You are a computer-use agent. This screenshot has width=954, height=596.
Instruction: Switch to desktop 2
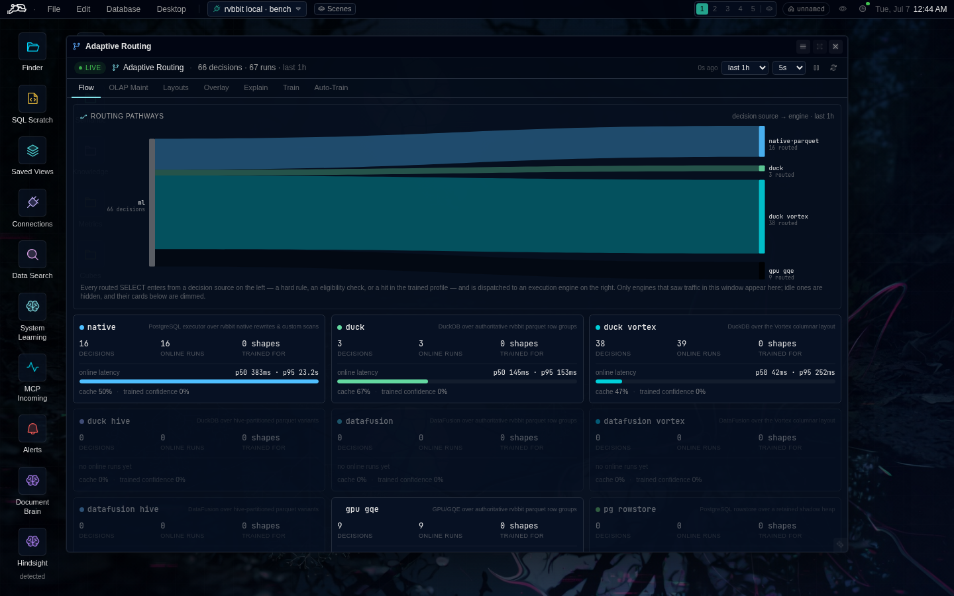[715, 9]
